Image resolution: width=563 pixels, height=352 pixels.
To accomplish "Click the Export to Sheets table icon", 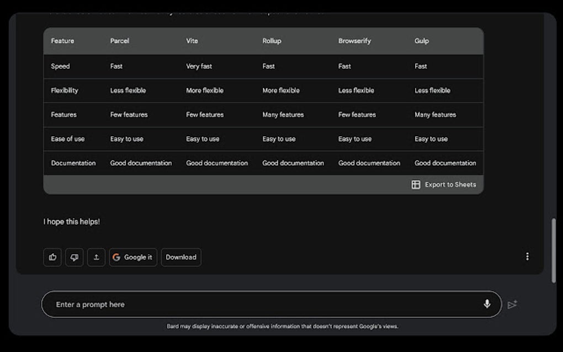I will (416, 185).
